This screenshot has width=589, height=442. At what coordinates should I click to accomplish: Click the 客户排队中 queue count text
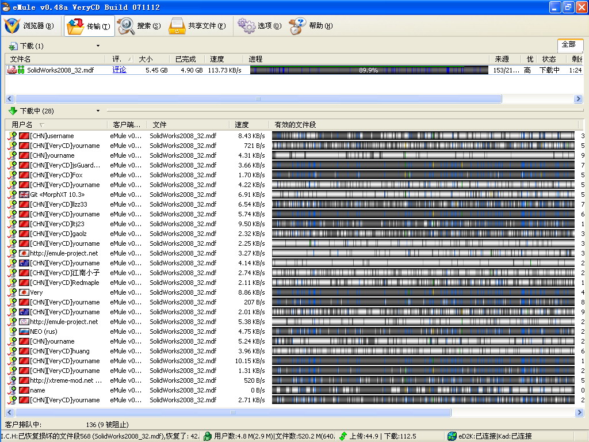point(67,424)
